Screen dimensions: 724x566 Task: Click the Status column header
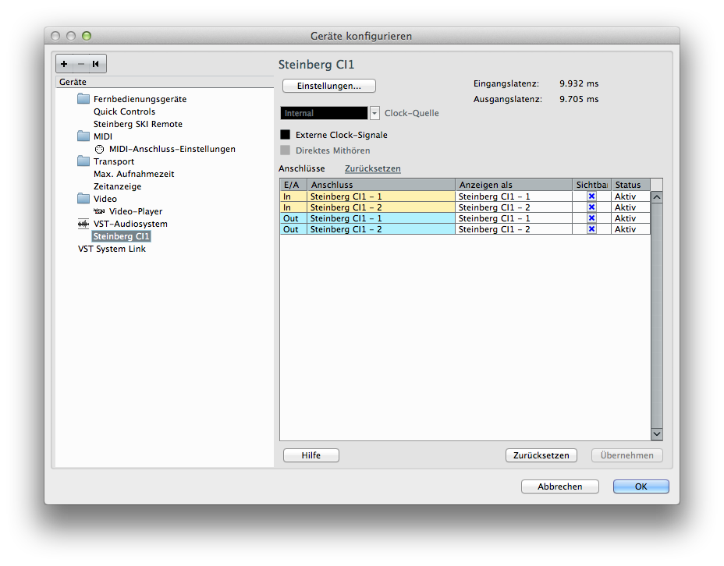point(630,185)
